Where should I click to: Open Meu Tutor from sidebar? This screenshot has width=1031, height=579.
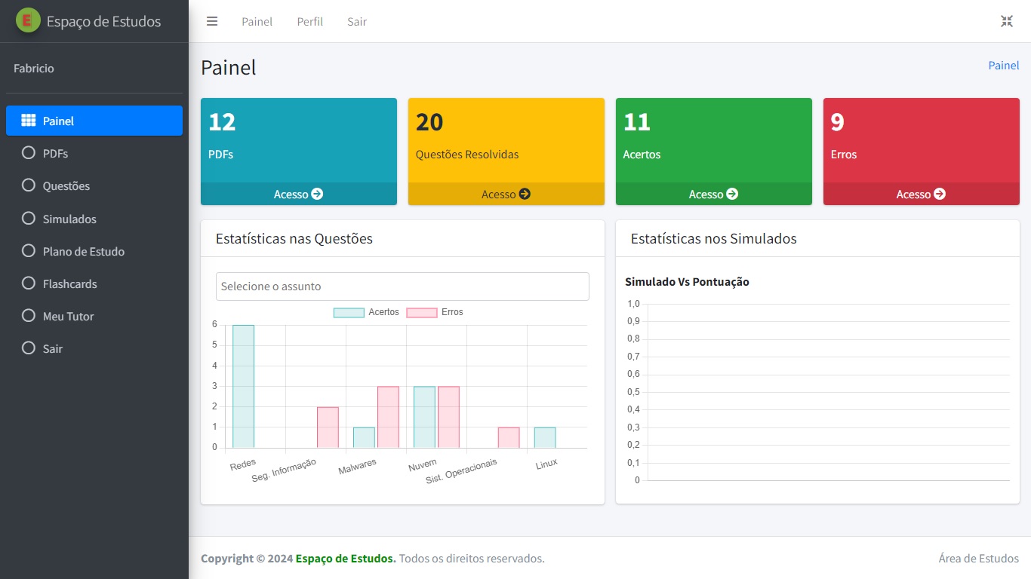pos(68,317)
